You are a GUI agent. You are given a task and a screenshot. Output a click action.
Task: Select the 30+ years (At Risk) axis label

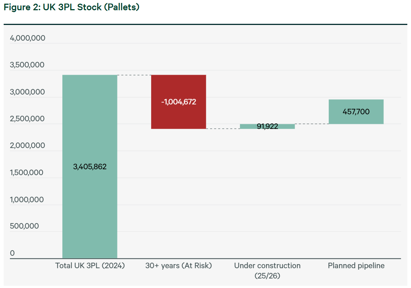click(x=178, y=266)
